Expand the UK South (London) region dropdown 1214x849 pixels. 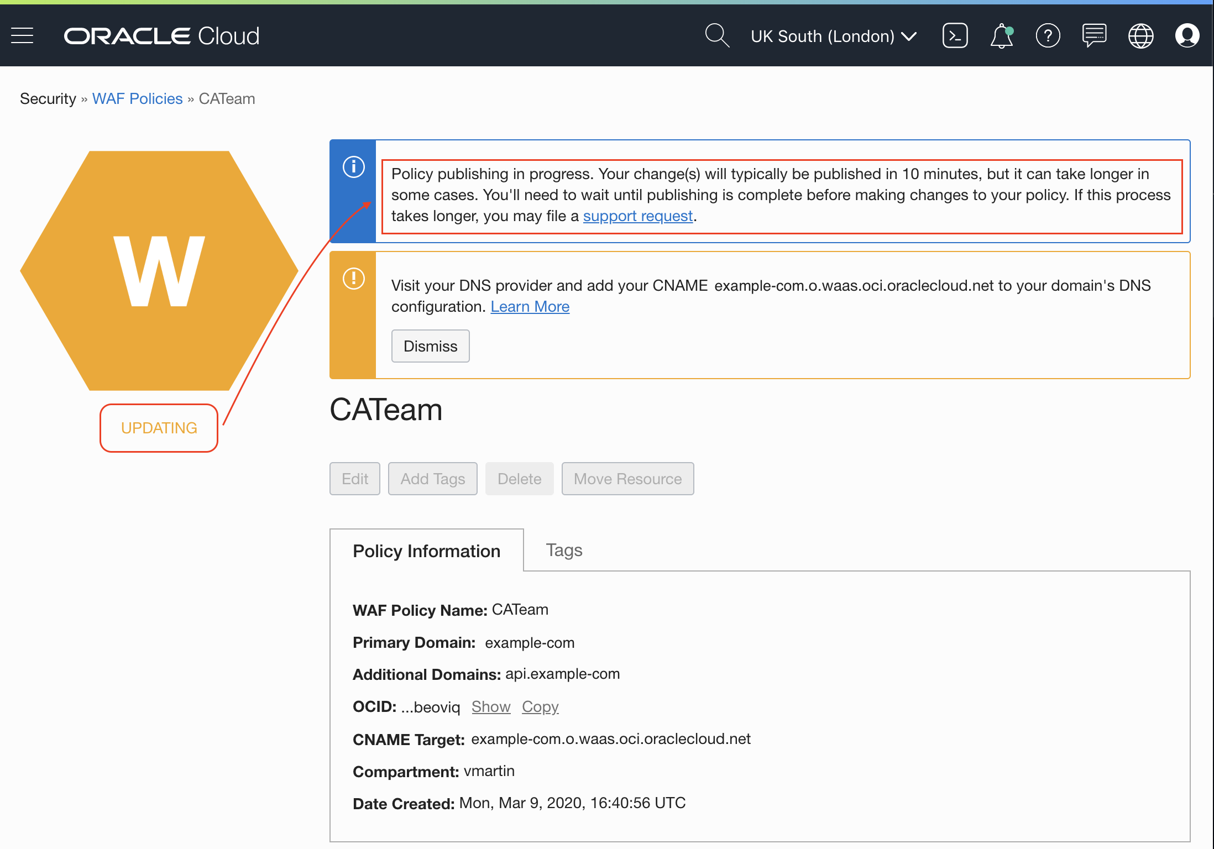coord(833,36)
